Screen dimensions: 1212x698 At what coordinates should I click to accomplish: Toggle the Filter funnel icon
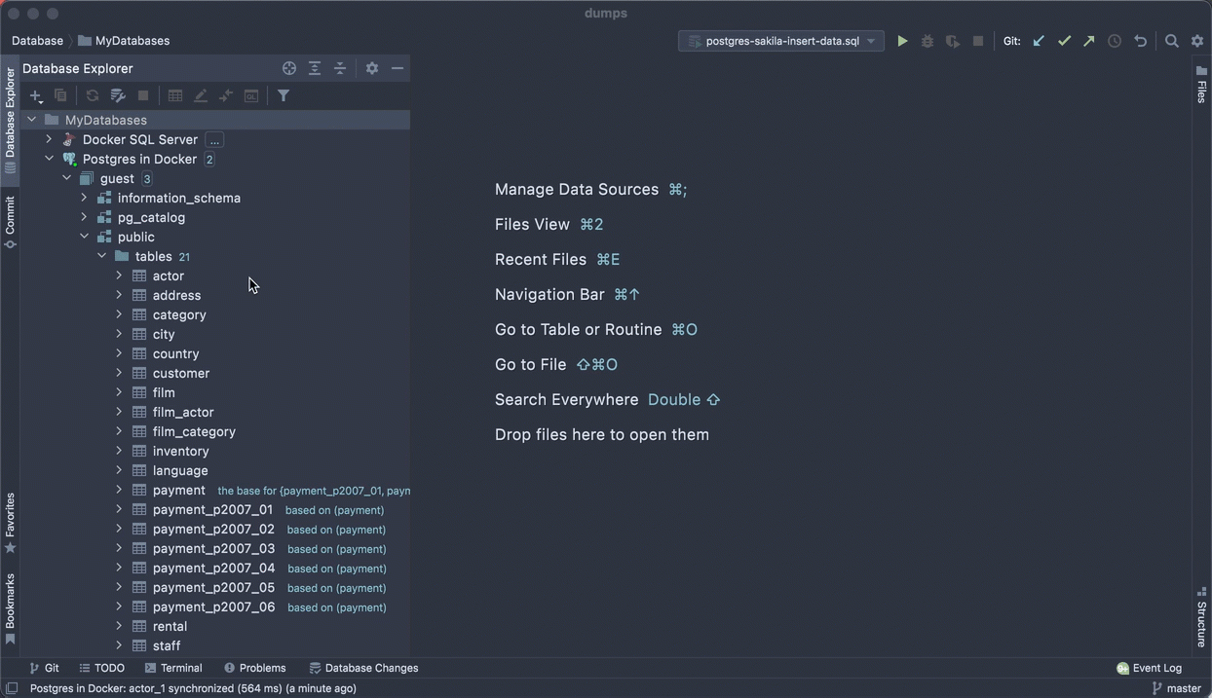coord(284,95)
